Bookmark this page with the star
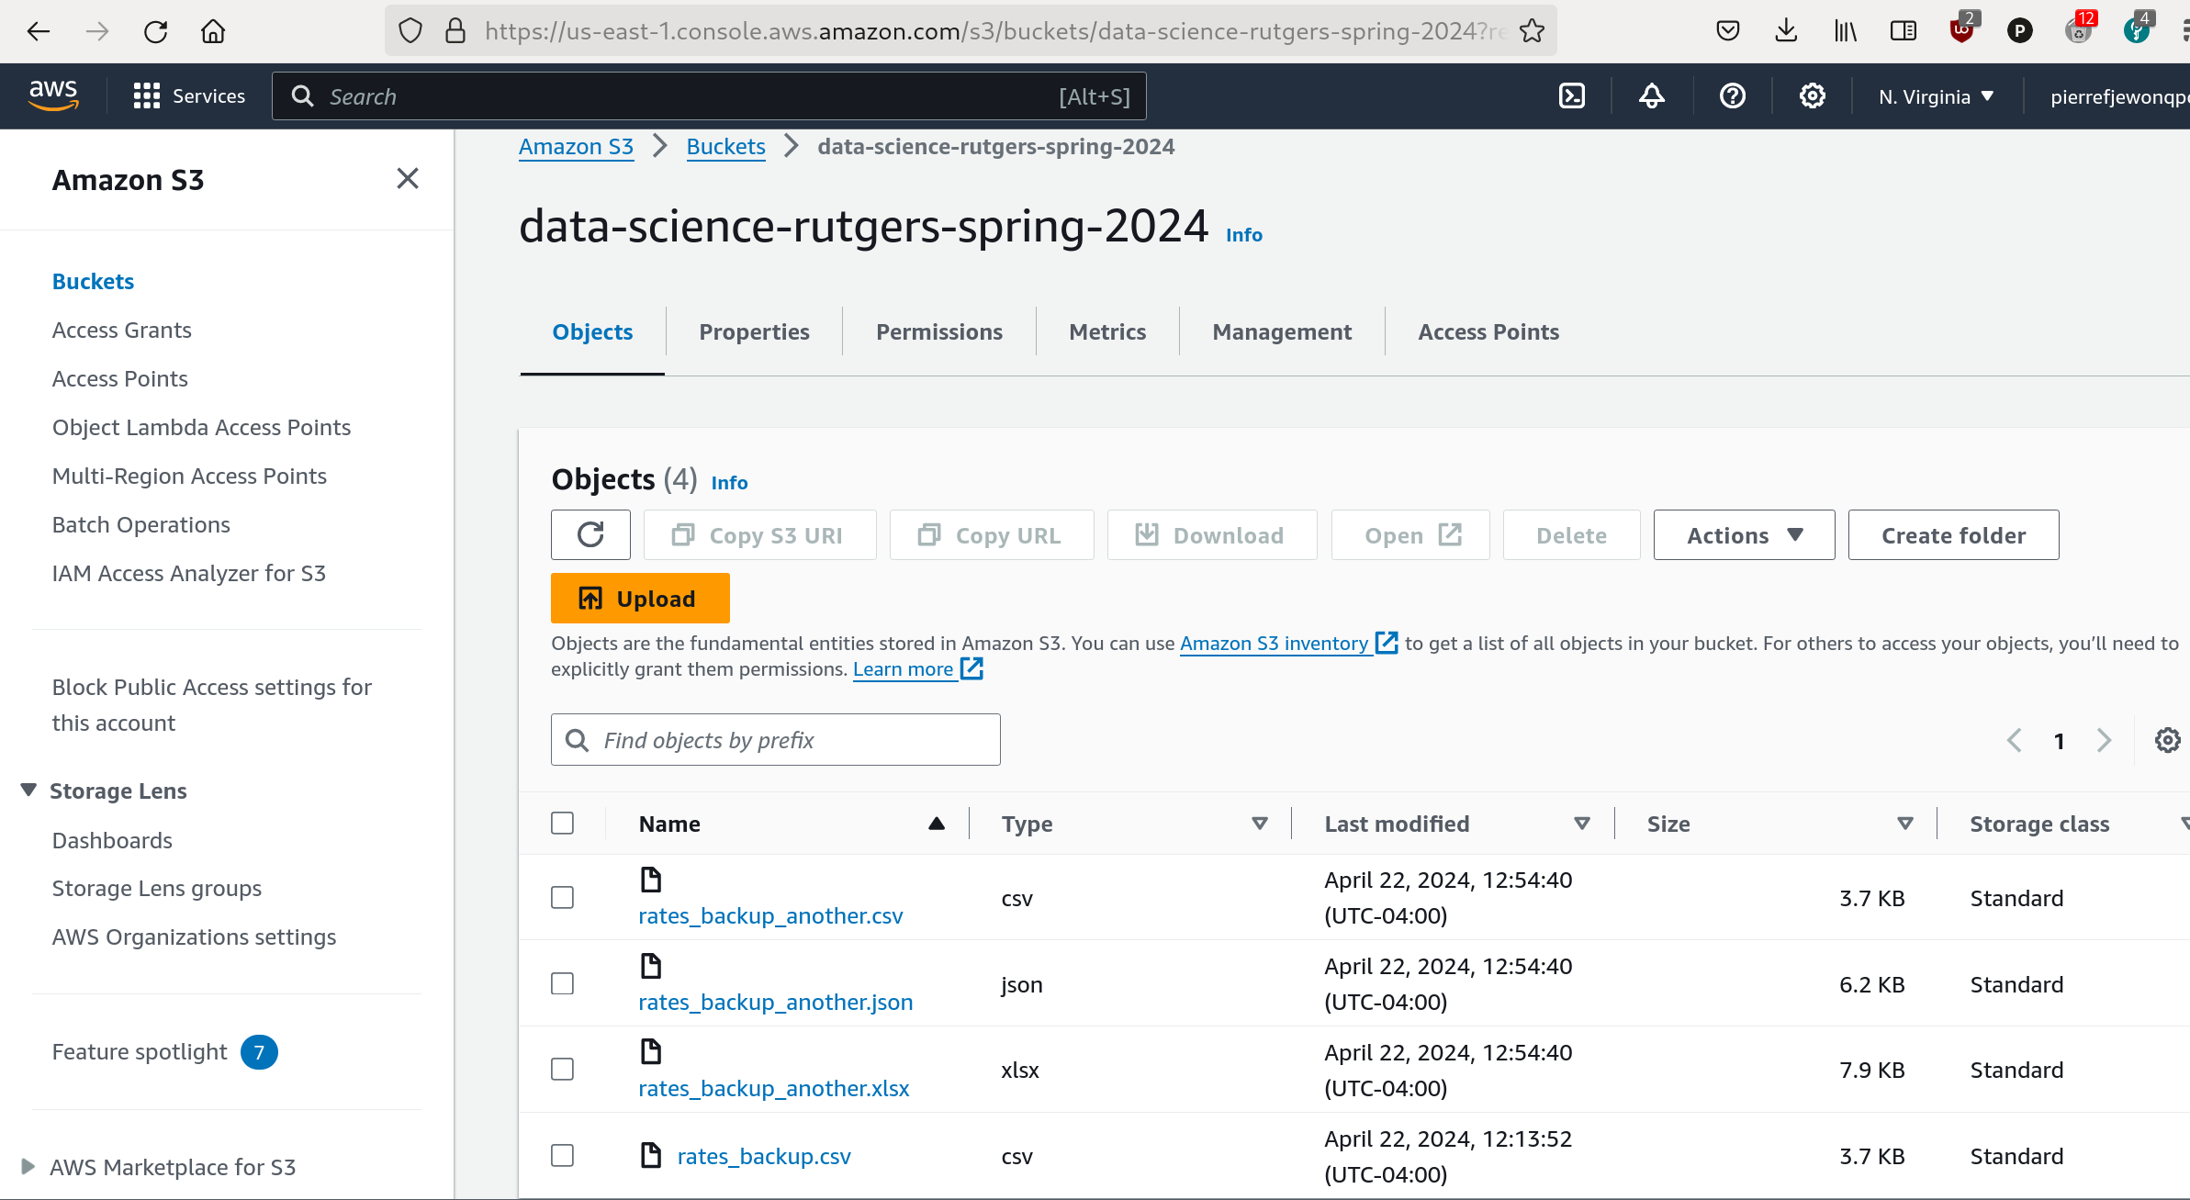This screenshot has height=1200, width=2190. tap(1531, 31)
